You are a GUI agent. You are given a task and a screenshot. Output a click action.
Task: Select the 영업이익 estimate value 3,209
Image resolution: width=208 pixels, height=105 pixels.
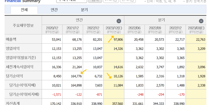pos(201,49)
